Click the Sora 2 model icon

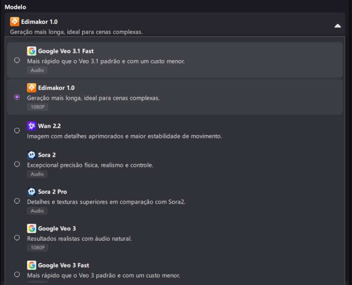coord(31,155)
